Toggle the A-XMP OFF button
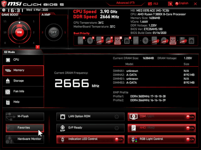The width and height of the screenshot is (201, 150). tap(53, 32)
